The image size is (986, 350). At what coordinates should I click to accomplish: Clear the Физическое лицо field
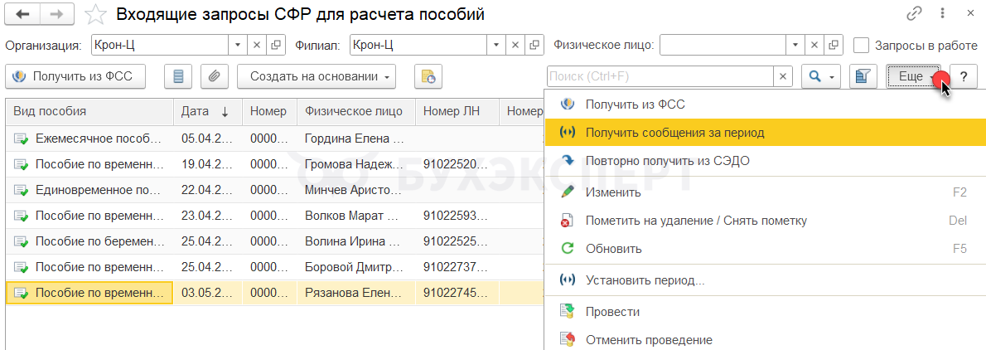[815, 46]
